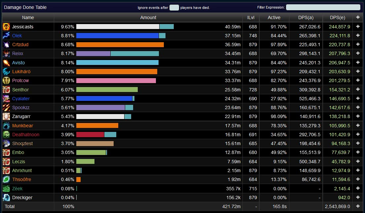Expand Dreckiger's row plus button
This screenshot has width=365, height=213.
(358, 198)
